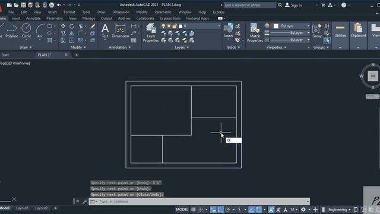Screen dimensions: 380x214
Task: Switch to the Express Tools ribbon tab
Action: (x=170, y=18)
